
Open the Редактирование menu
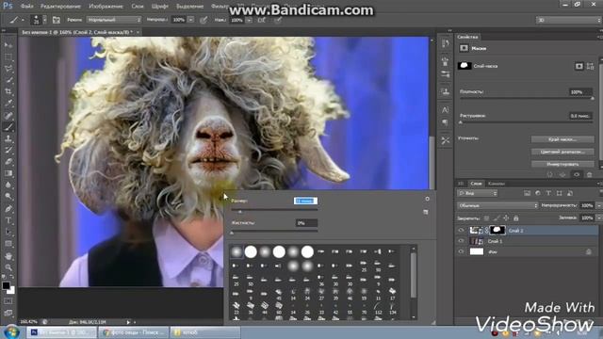60,7
